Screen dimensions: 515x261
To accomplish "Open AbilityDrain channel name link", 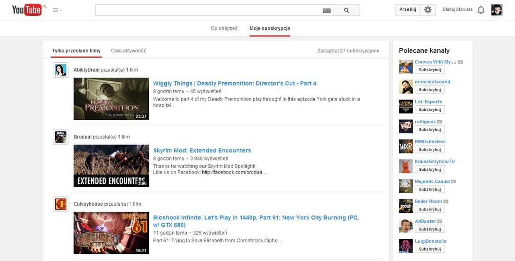I will [87, 70].
